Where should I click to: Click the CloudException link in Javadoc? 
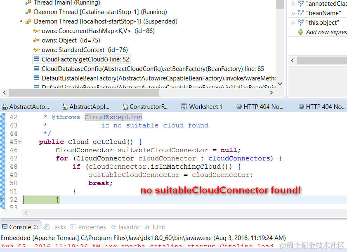click(113, 117)
